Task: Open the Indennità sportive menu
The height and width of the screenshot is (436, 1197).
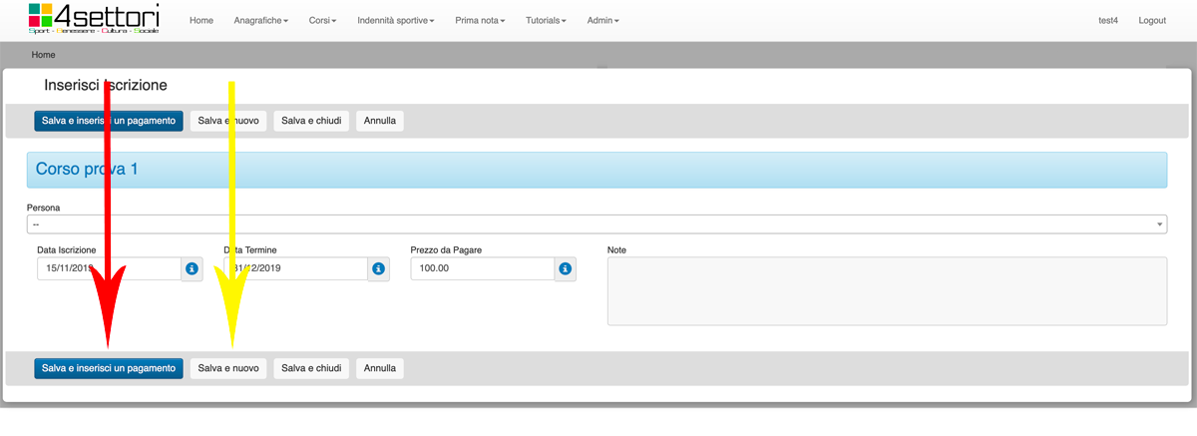Action: pyautogui.click(x=396, y=21)
